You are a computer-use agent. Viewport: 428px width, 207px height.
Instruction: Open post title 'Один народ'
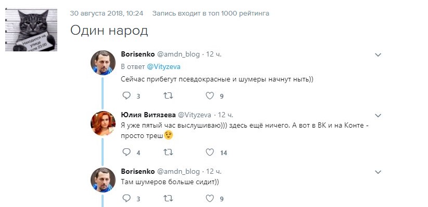click(109, 31)
